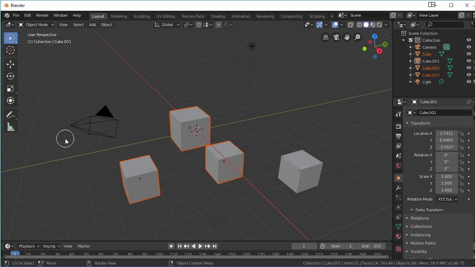Lock Location X value
The image size is (475, 267).
pos(461,133)
